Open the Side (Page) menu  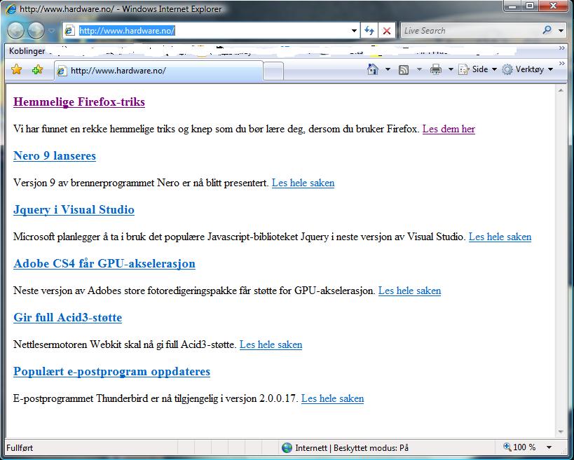[x=477, y=69]
